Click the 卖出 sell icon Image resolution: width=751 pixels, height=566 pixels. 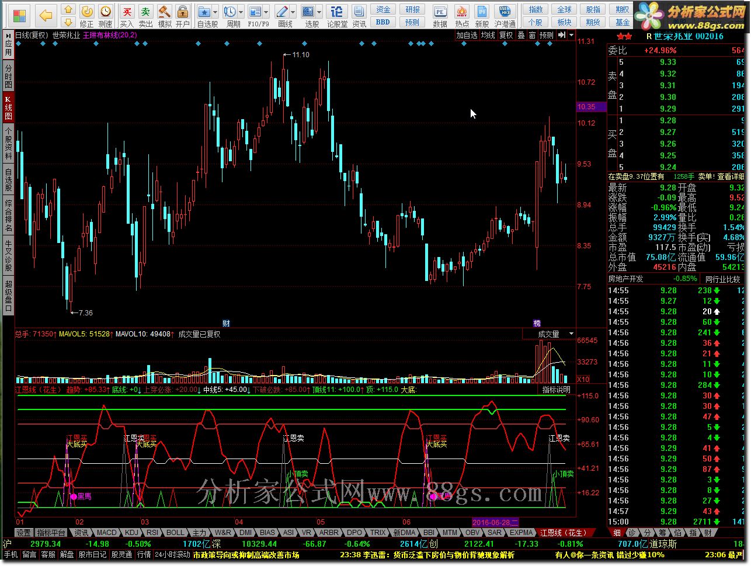point(145,16)
